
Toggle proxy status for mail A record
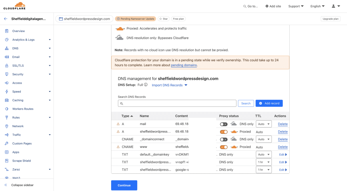coord(224,124)
